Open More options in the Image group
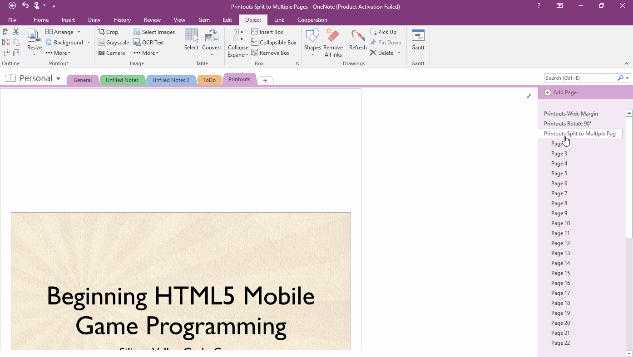This screenshot has height=357, width=633. point(146,53)
